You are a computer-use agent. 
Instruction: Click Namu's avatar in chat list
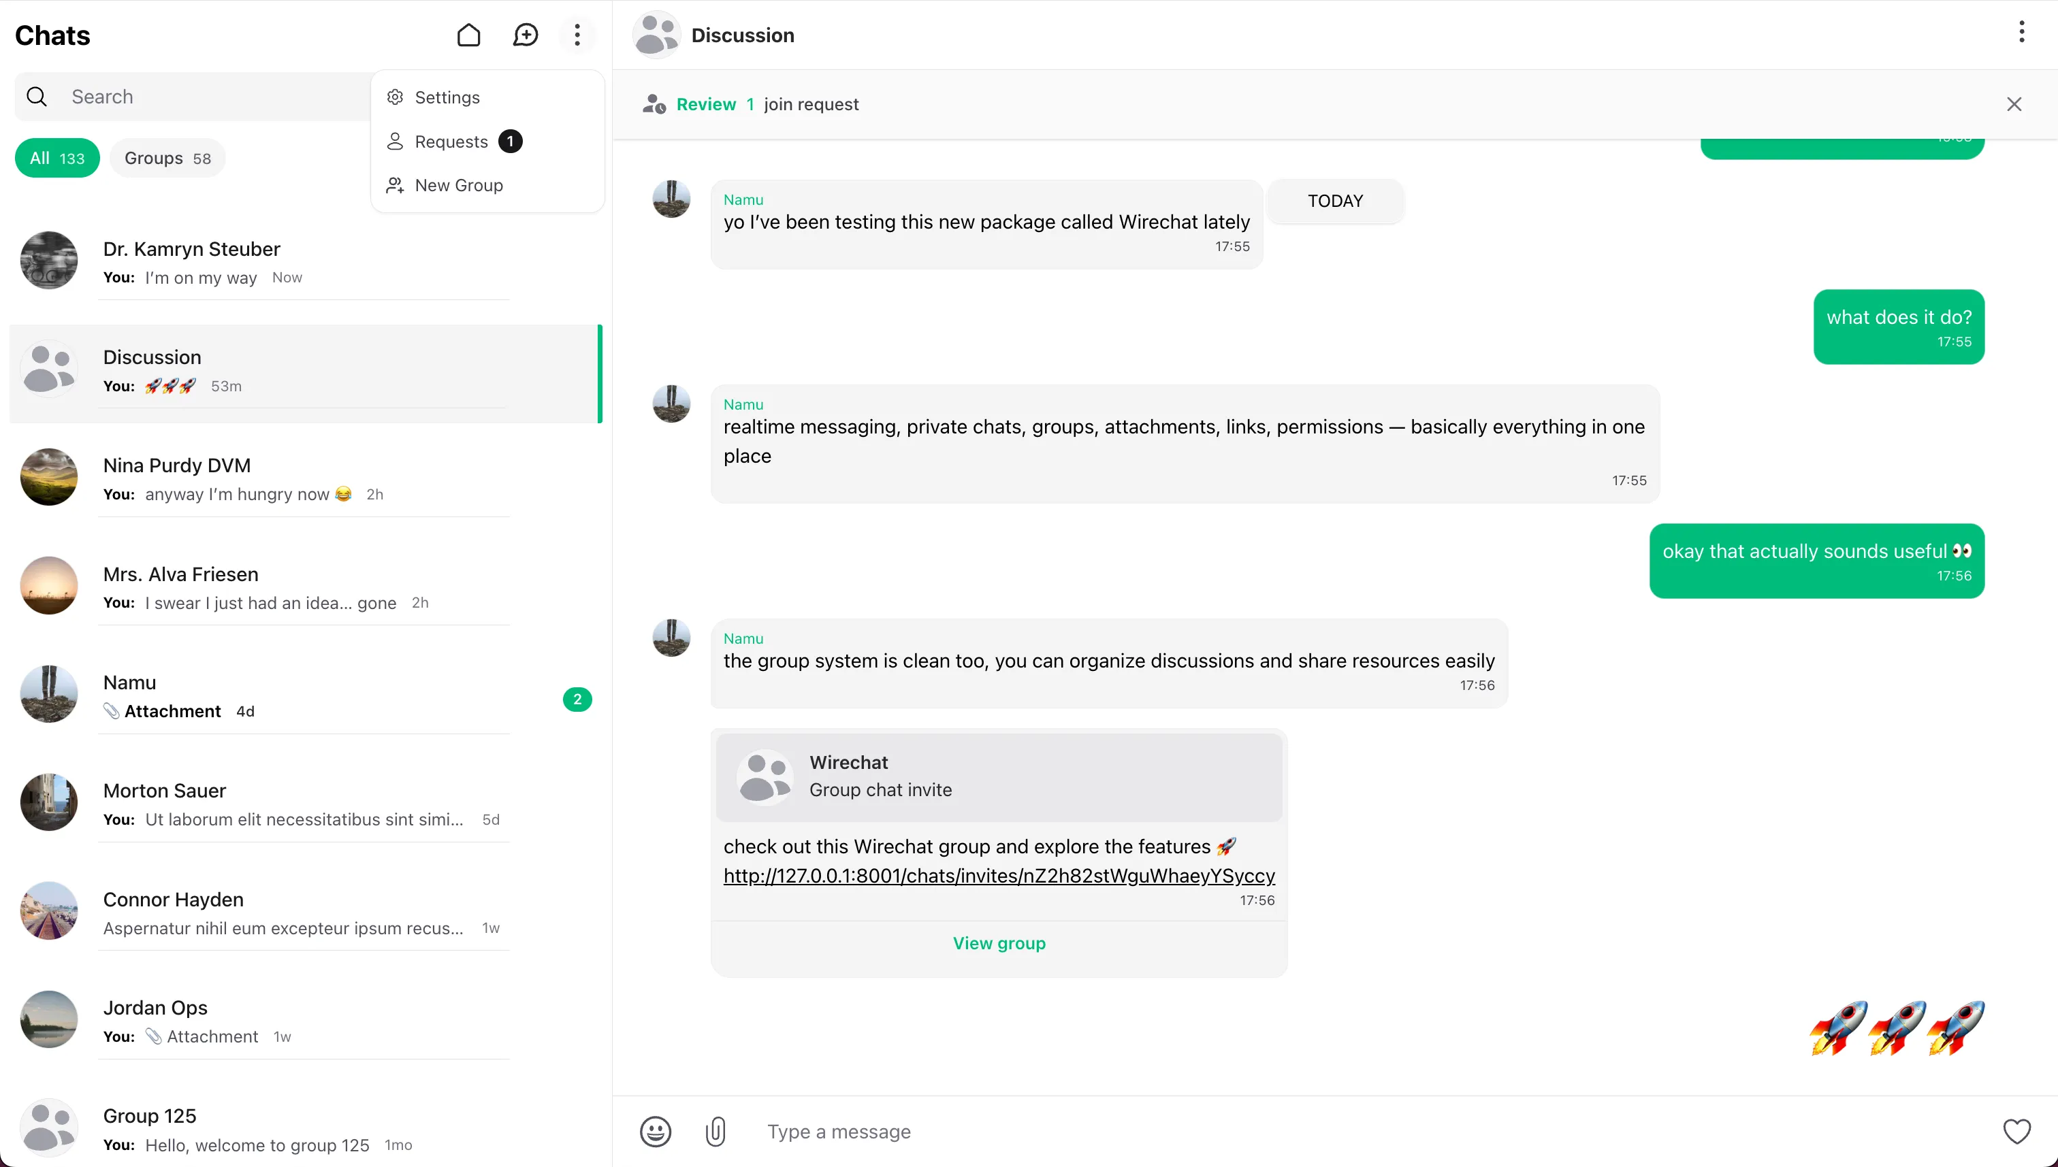49,694
